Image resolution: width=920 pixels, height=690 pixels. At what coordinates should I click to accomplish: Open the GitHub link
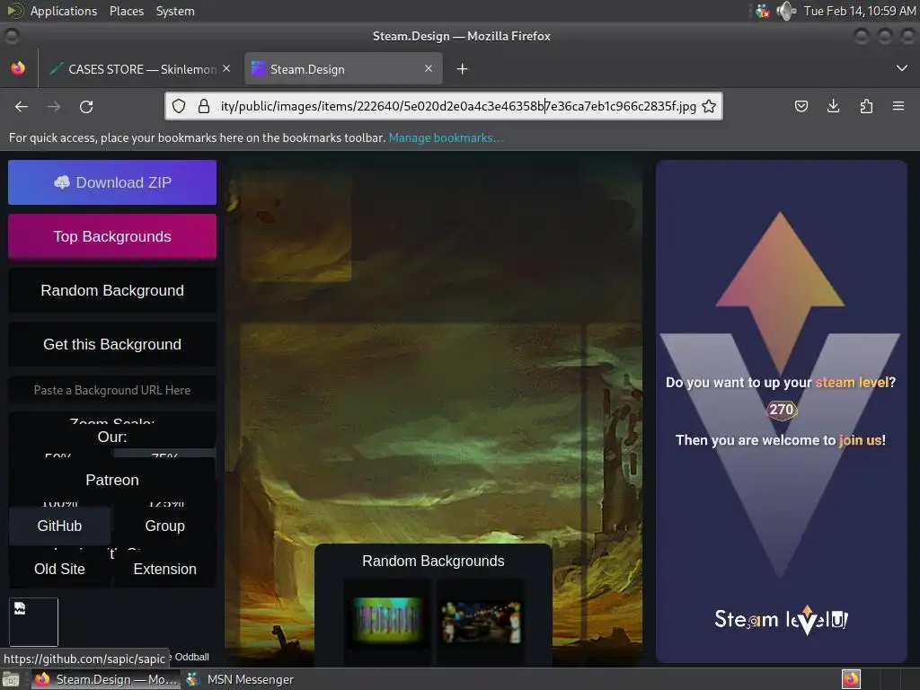coord(59,526)
